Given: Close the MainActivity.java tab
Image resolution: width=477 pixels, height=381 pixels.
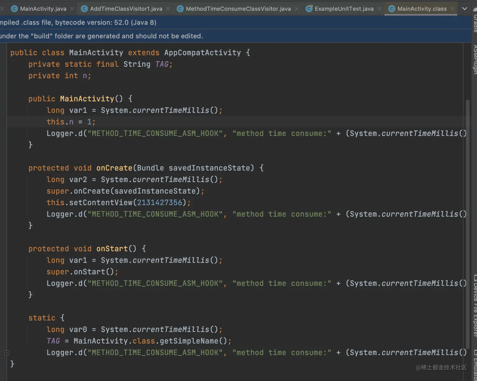Looking at the screenshot, I should click(x=72, y=9).
